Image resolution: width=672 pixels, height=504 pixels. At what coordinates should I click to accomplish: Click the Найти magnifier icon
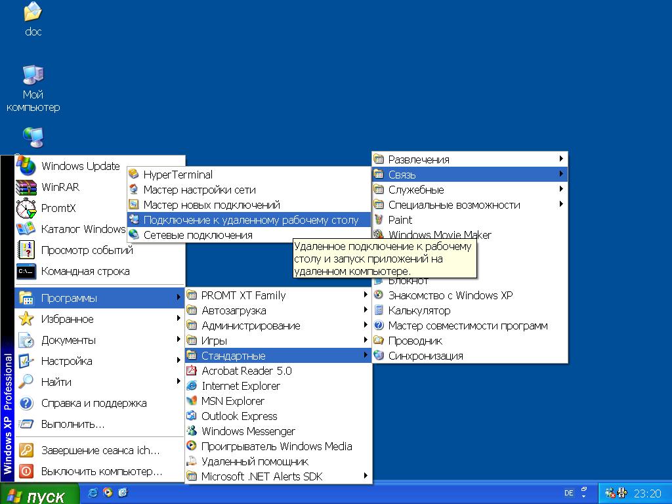[26, 382]
